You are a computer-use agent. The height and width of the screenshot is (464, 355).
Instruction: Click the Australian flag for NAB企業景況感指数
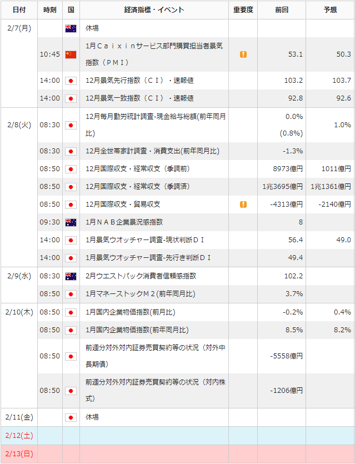click(x=71, y=222)
